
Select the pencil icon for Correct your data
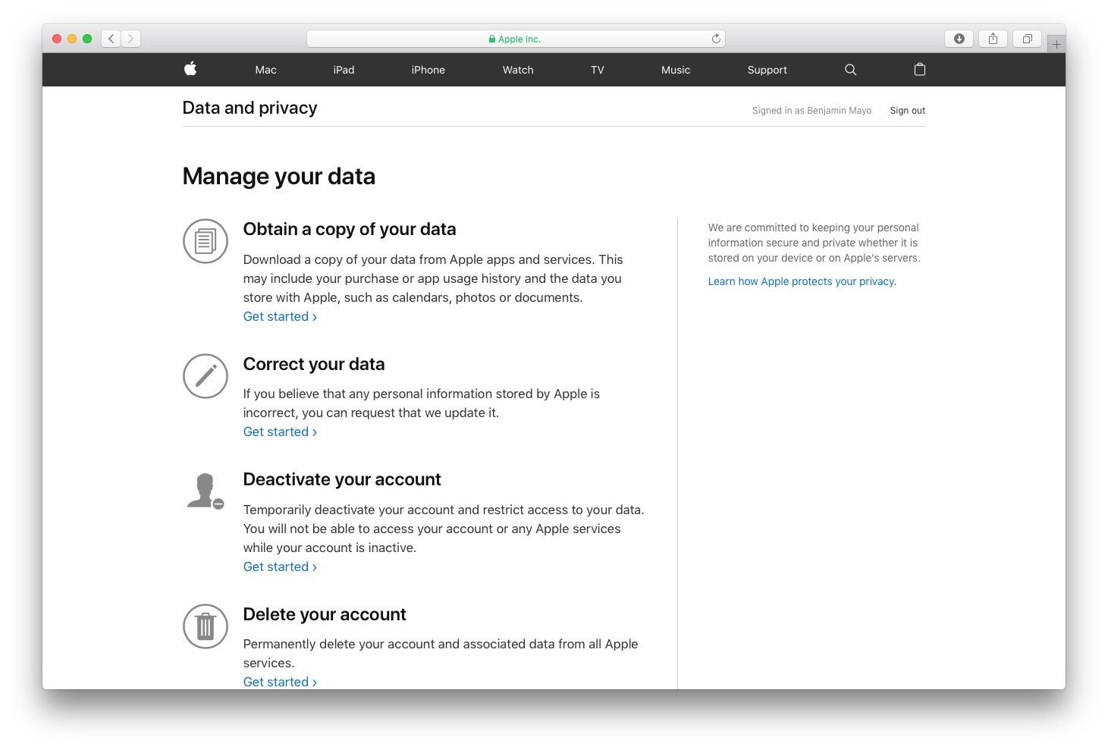tap(205, 376)
